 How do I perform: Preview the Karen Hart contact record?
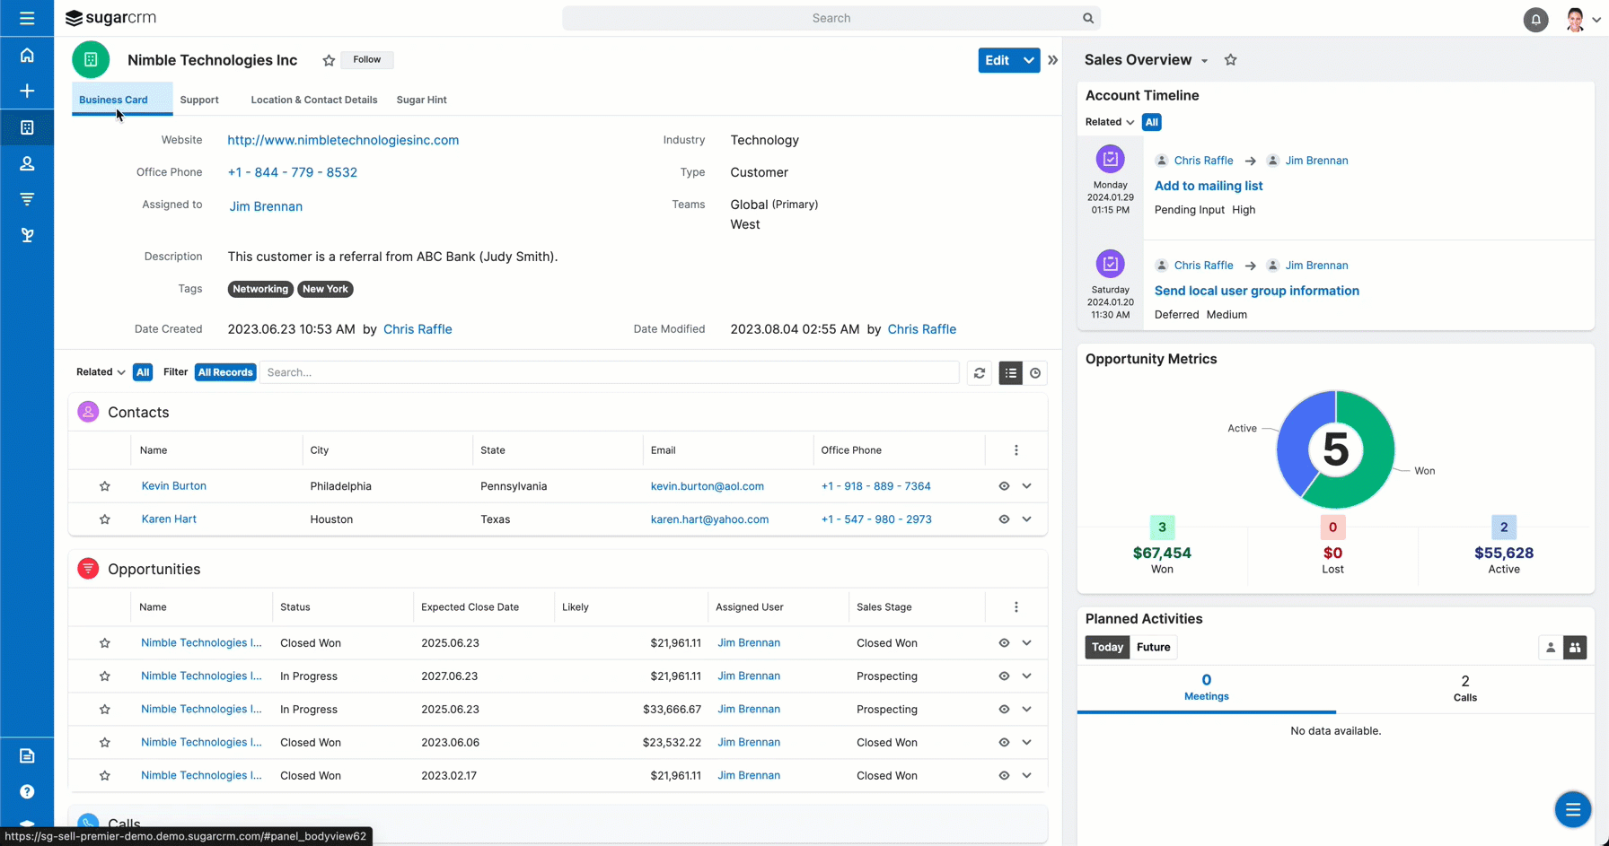(1004, 519)
